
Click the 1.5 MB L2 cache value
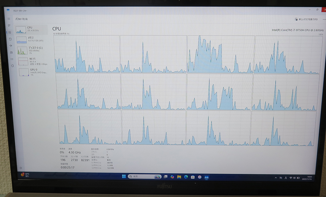point(110,165)
